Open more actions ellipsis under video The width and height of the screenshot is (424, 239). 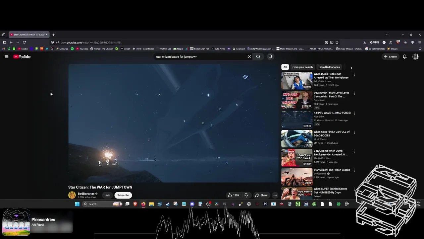275,195
